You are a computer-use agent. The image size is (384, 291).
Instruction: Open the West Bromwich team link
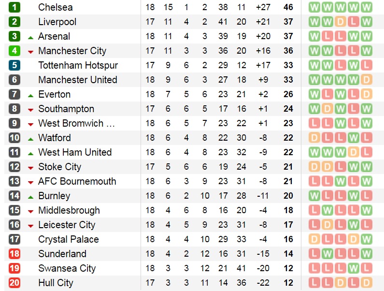[x=76, y=123]
